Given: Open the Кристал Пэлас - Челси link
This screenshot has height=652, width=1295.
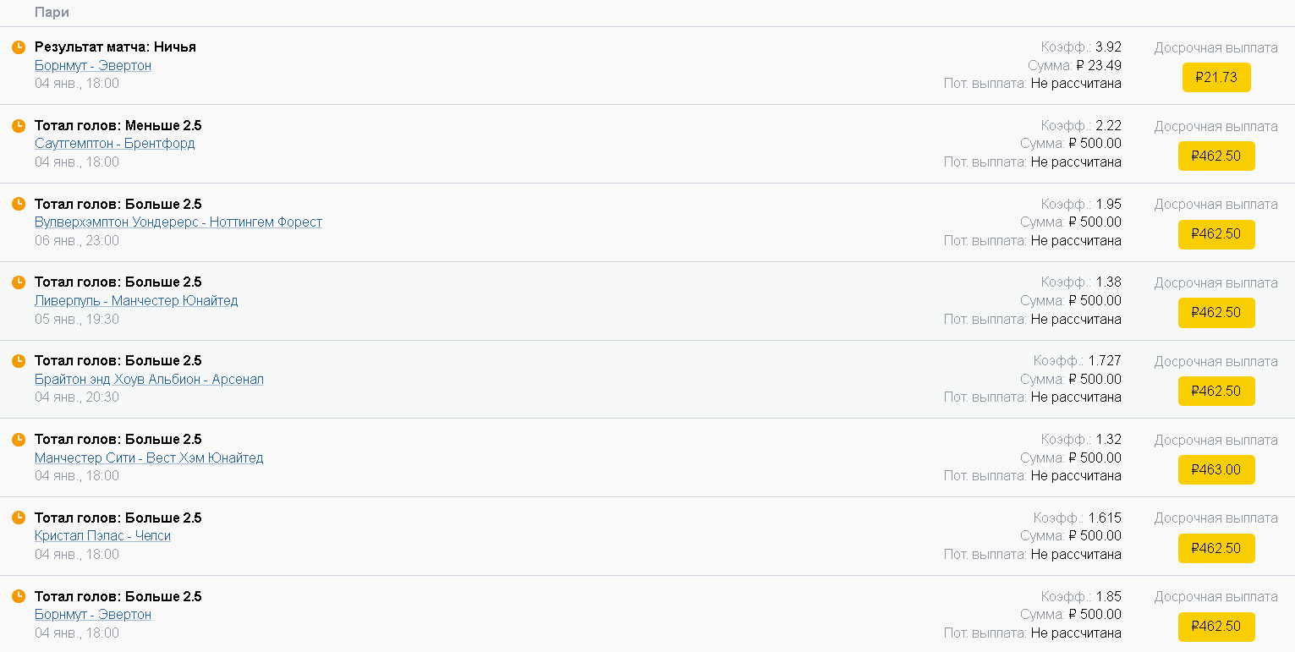Looking at the screenshot, I should tap(102, 536).
